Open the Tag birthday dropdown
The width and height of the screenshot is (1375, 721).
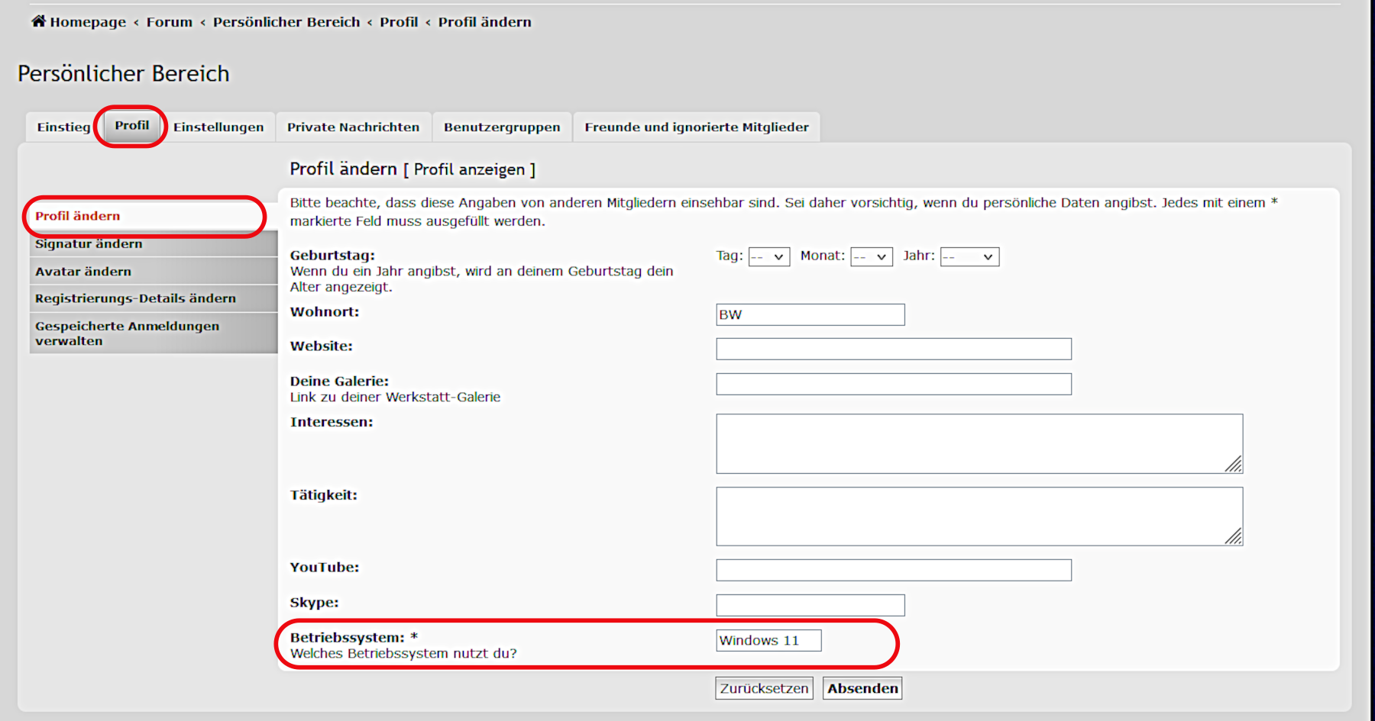pos(768,257)
